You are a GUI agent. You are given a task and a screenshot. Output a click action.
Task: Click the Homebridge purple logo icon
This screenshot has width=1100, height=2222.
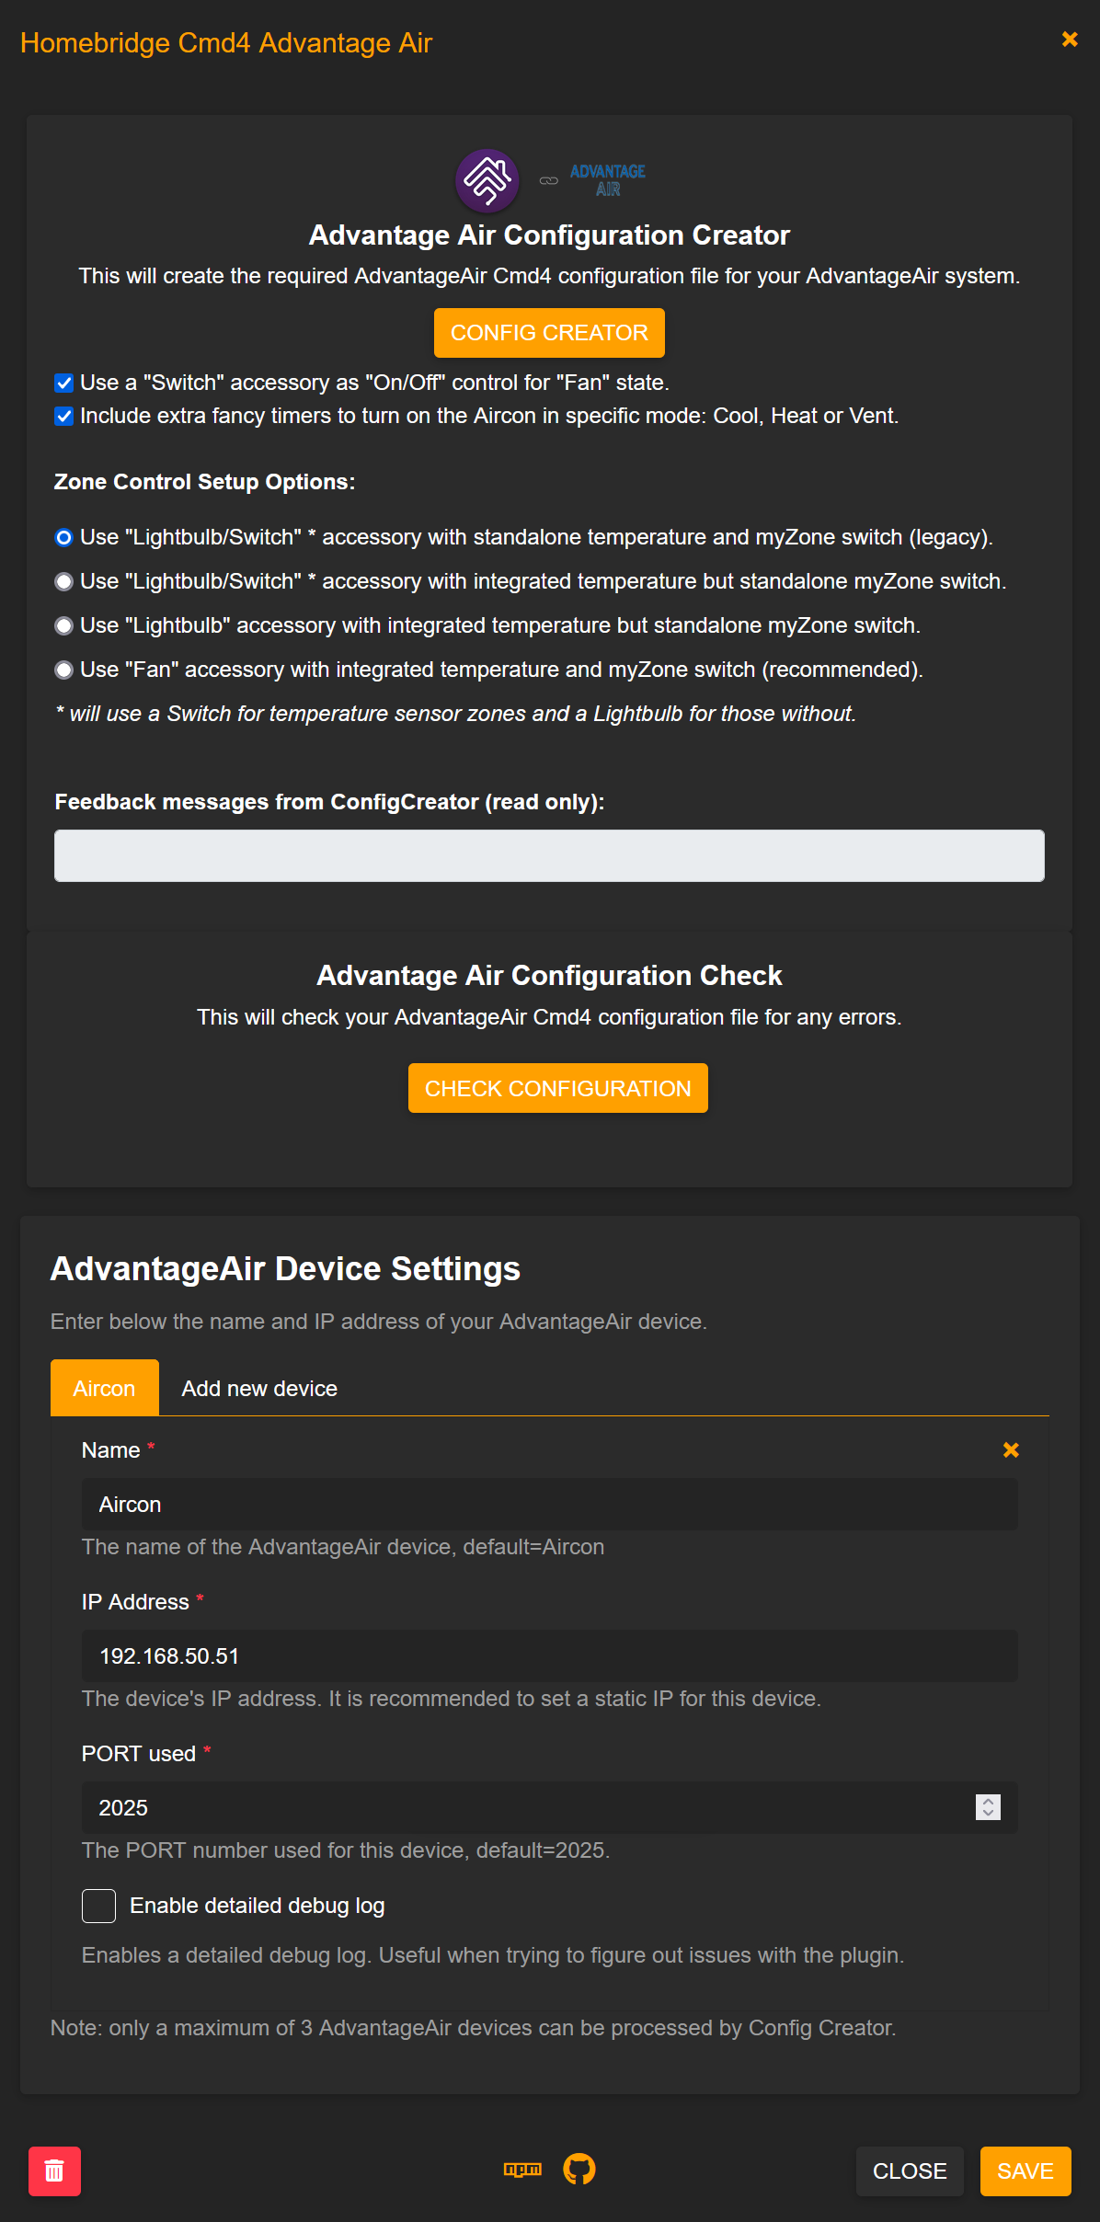(487, 180)
